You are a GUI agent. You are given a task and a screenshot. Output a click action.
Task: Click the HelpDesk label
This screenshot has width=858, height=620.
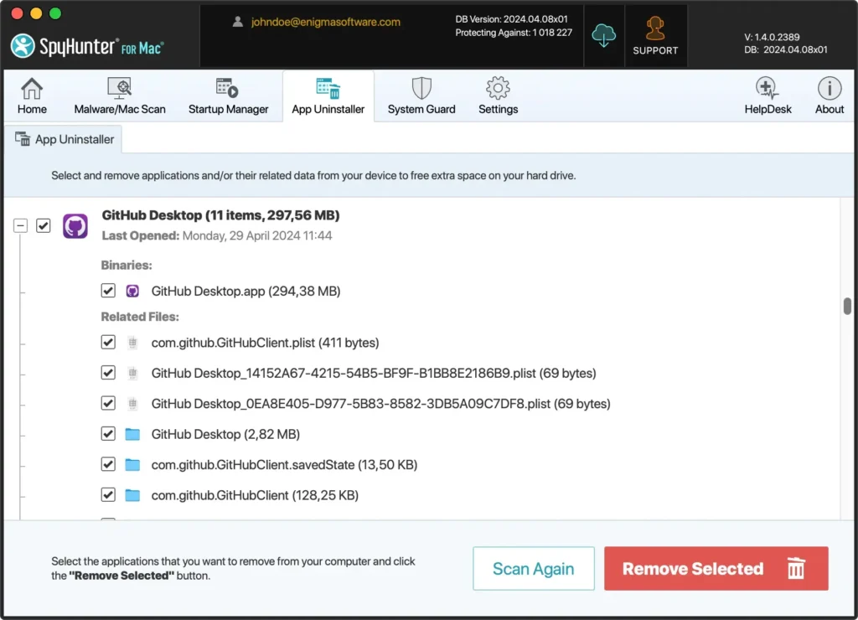click(768, 110)
